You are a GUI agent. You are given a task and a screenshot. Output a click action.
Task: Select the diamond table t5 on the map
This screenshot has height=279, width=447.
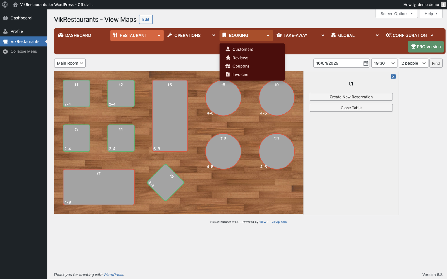166,183
